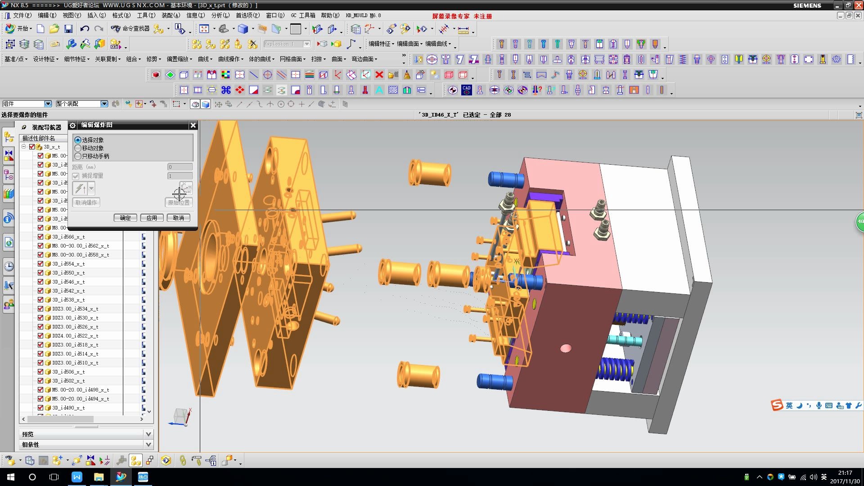Click the Sogou input method S icon
This screenshot has width=864, height=486.
coord(777,405)
